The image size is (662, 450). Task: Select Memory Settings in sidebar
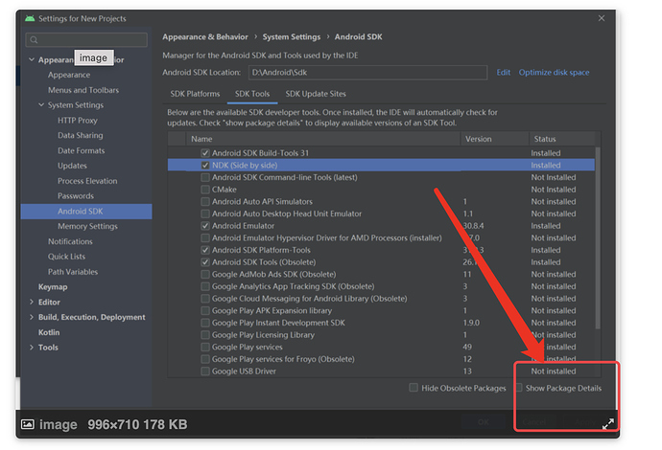pos(87,226)
